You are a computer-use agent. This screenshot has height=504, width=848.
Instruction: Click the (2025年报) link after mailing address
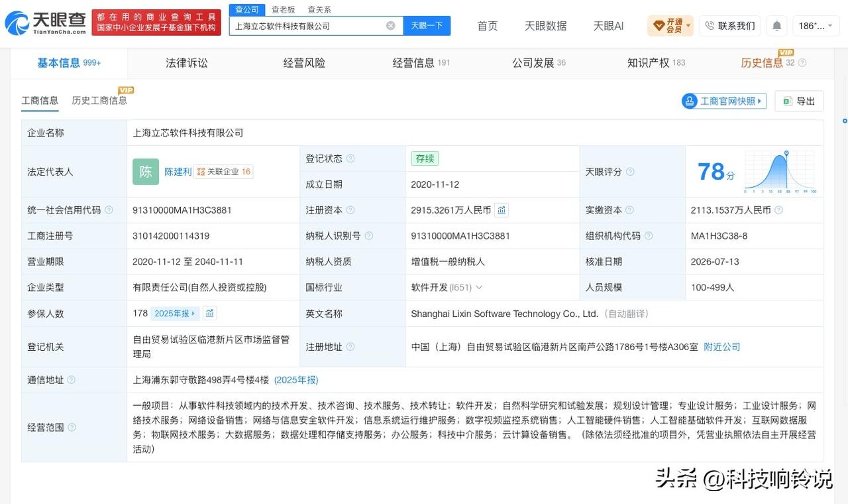tap(296, 380)
